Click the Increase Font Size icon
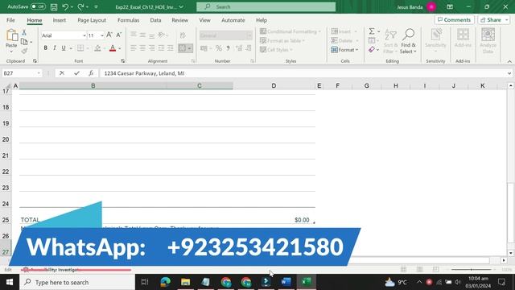This screenshot has height=290, width=515. (109, 35)
